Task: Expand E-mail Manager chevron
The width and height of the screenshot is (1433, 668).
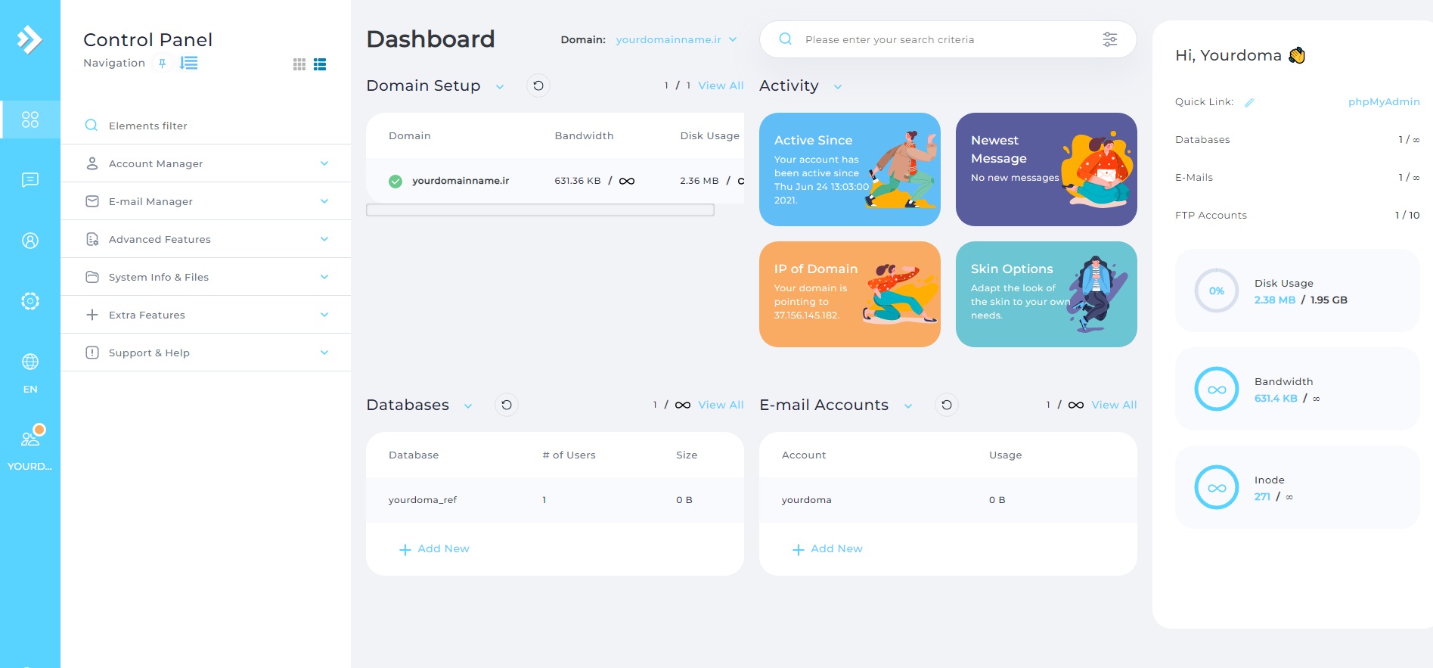Action: tap(324, 201)
